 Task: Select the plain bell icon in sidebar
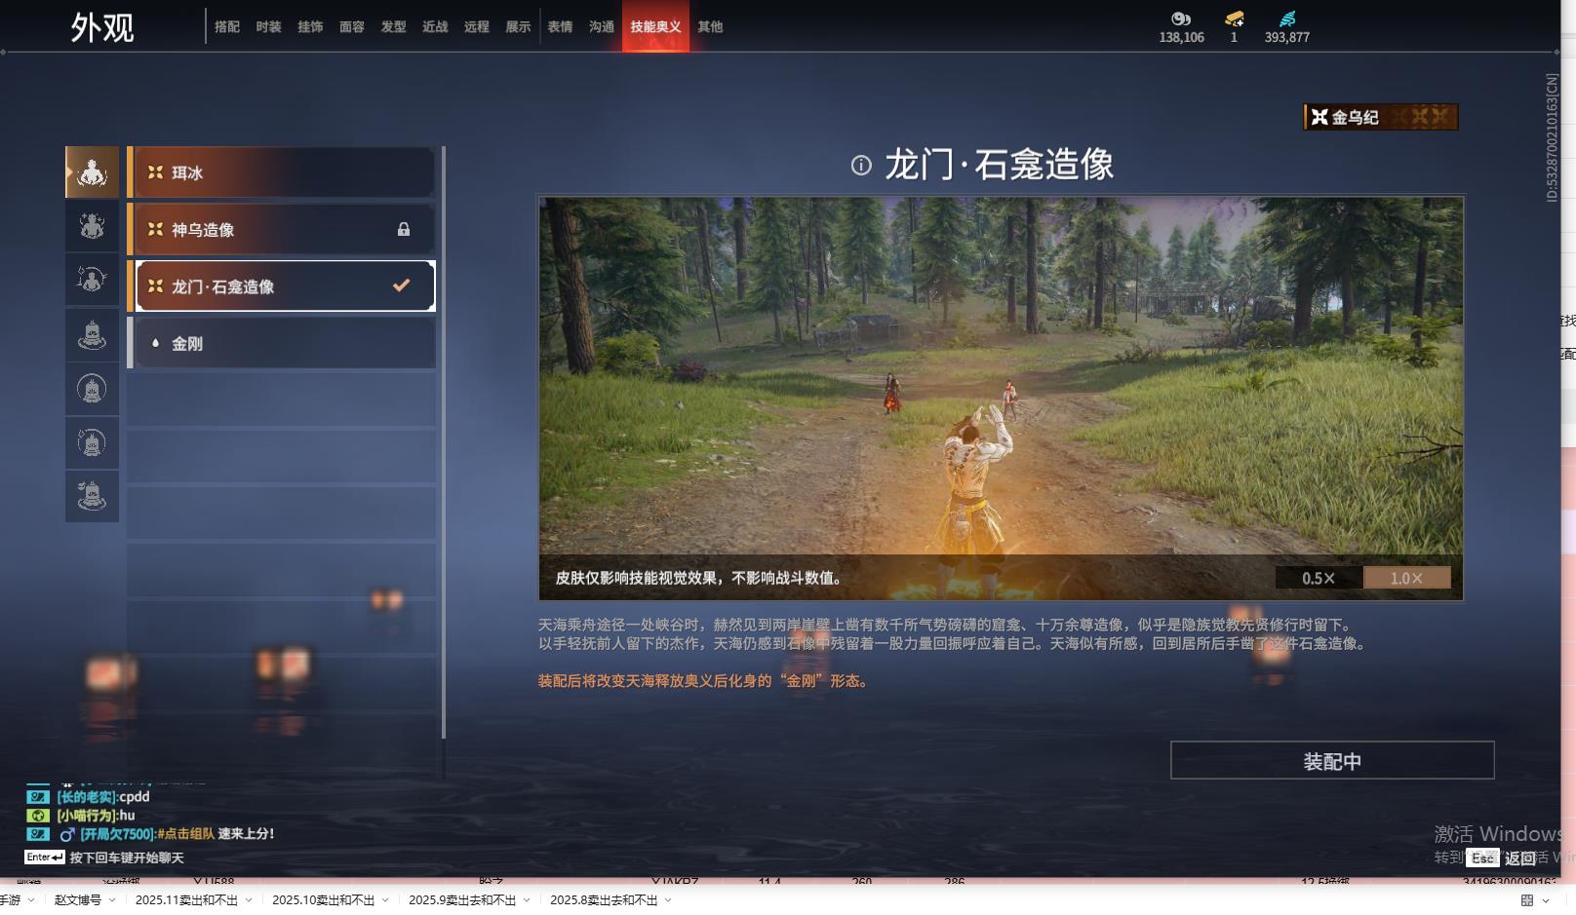(x=92, y=335)
